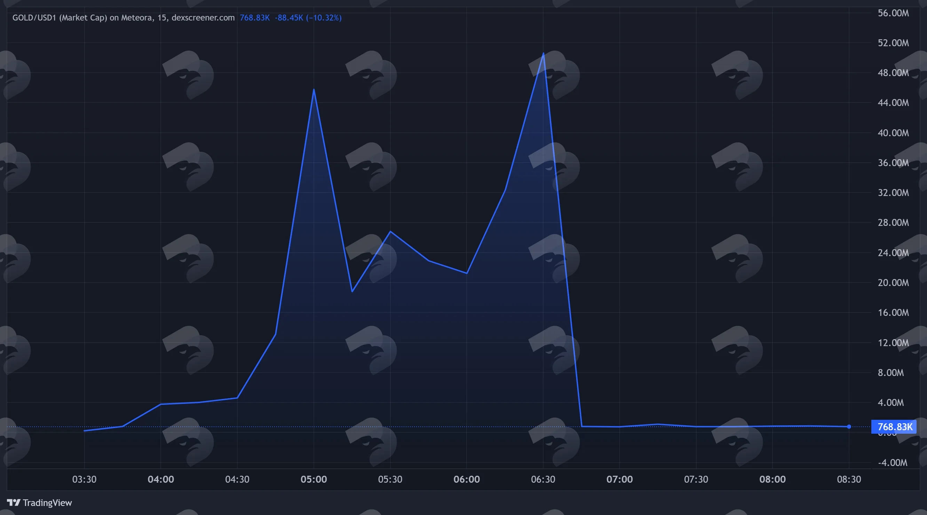Open the TradingView attribution text link
Screen dimensions: 927x515
[47, 503]
